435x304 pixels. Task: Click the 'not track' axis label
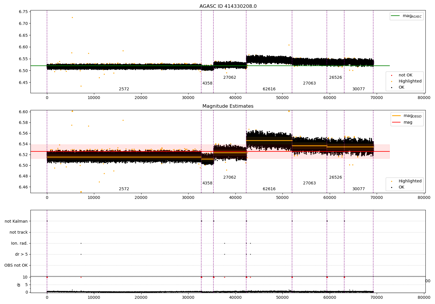point(19,232)
